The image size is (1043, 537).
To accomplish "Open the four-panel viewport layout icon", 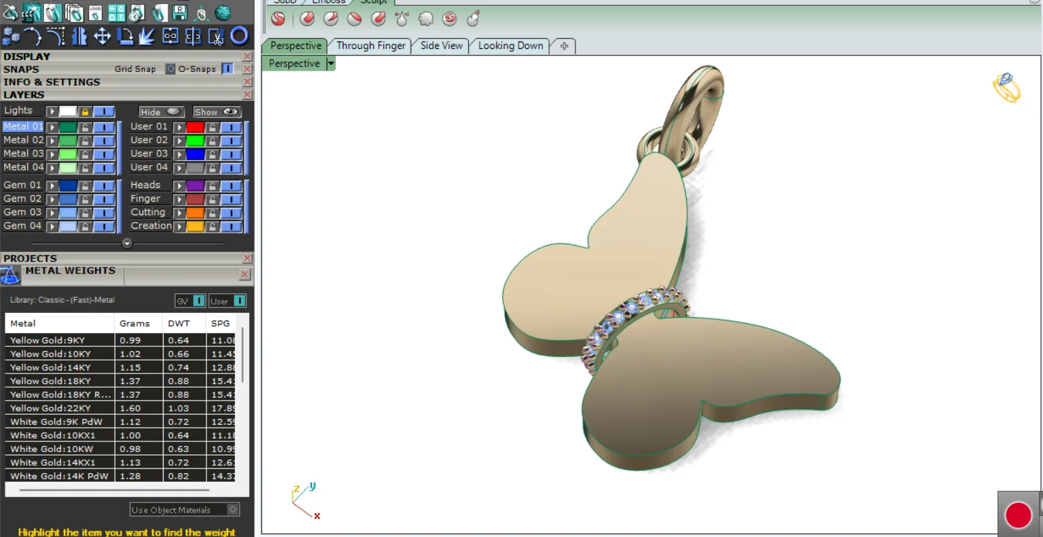I will 117,13.
